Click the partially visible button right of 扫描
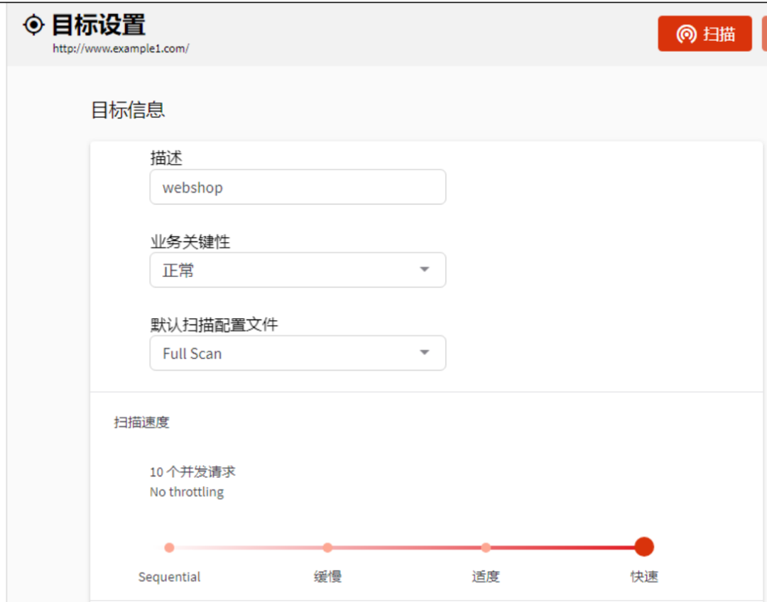The image size is (767, 602). point(763,33)
